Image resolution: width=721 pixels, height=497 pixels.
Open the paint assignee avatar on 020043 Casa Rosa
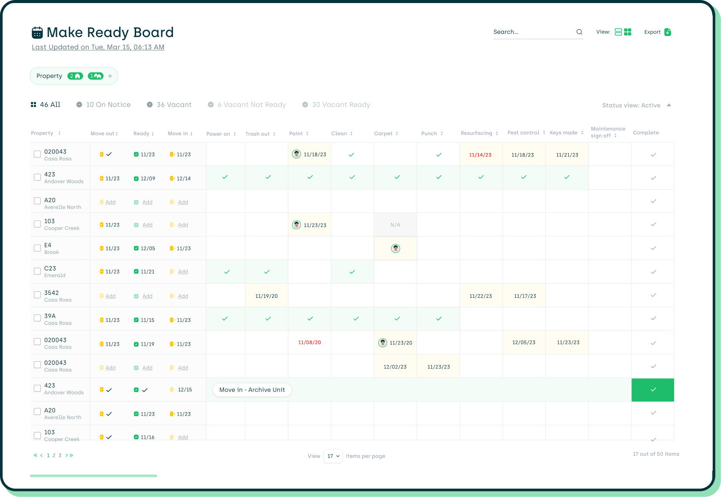click(x=297, y=154)
